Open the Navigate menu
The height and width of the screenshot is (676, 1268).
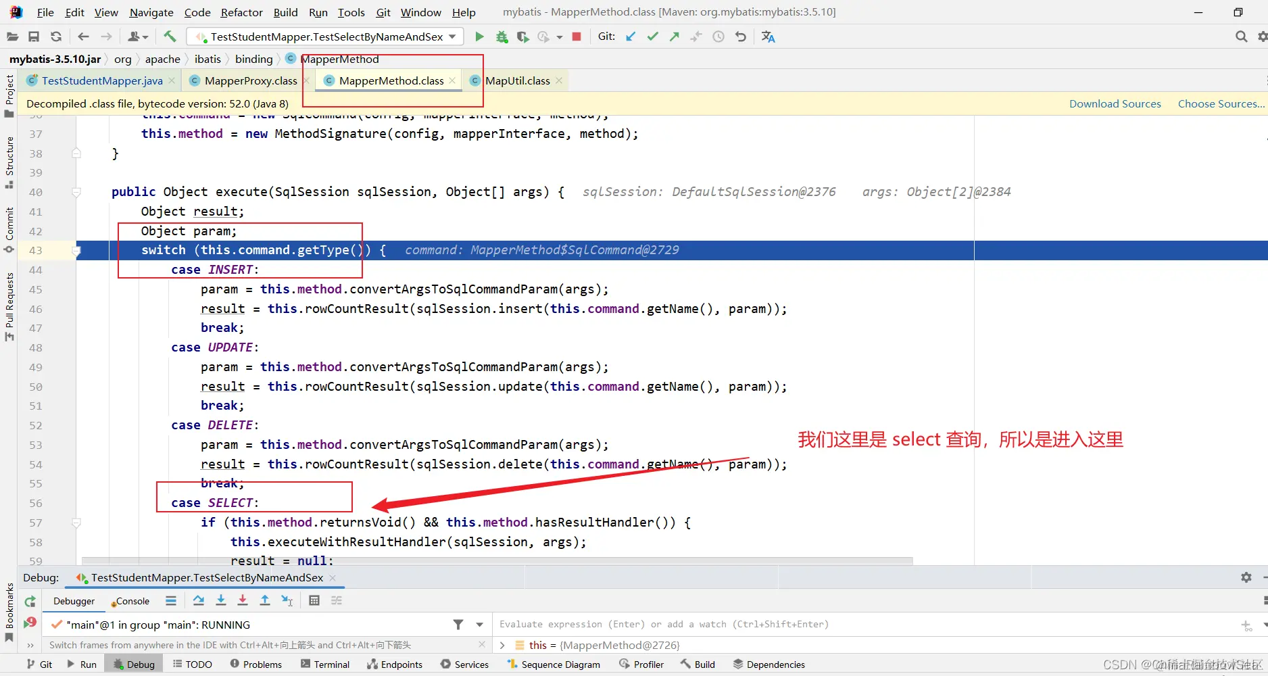pyautogui.click(x=151, y=12)
